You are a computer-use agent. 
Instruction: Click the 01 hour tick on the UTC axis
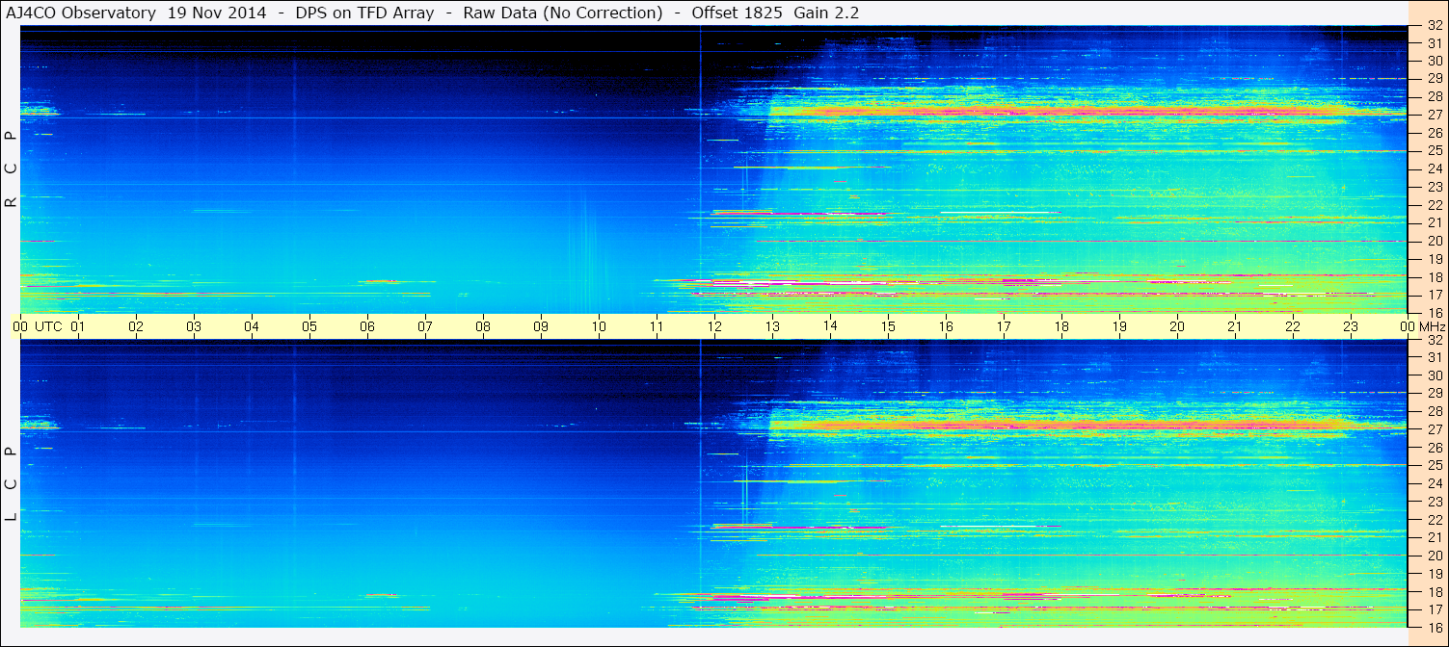pos(78,326)
